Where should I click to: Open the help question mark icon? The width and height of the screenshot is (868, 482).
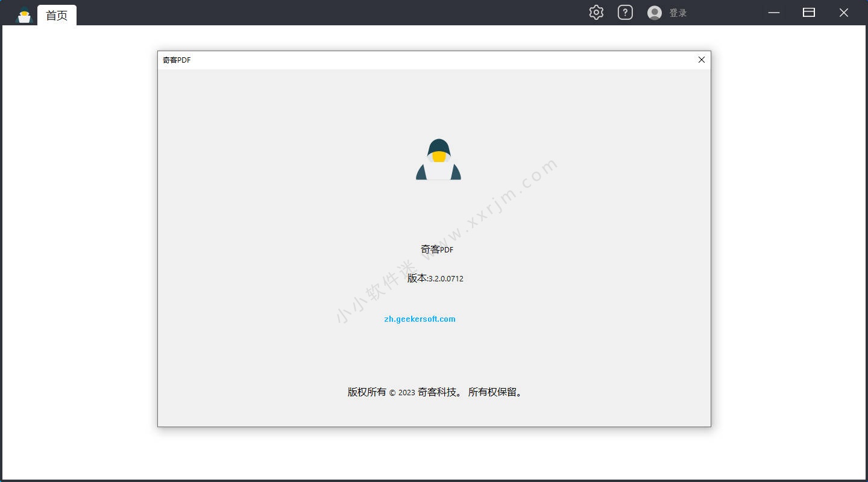click(625, 13)
